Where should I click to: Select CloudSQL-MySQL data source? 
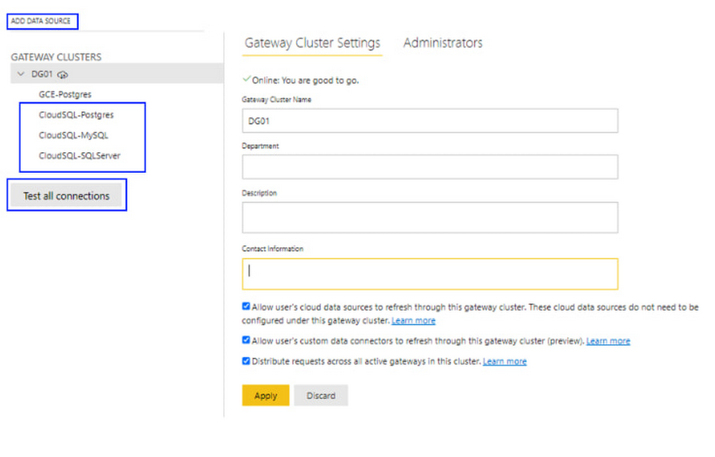(x=74, y=135)
